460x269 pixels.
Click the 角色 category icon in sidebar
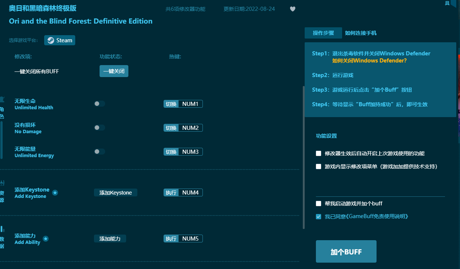click(2, 100)
